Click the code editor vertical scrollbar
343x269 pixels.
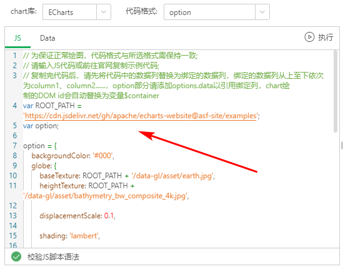[336, 91]
